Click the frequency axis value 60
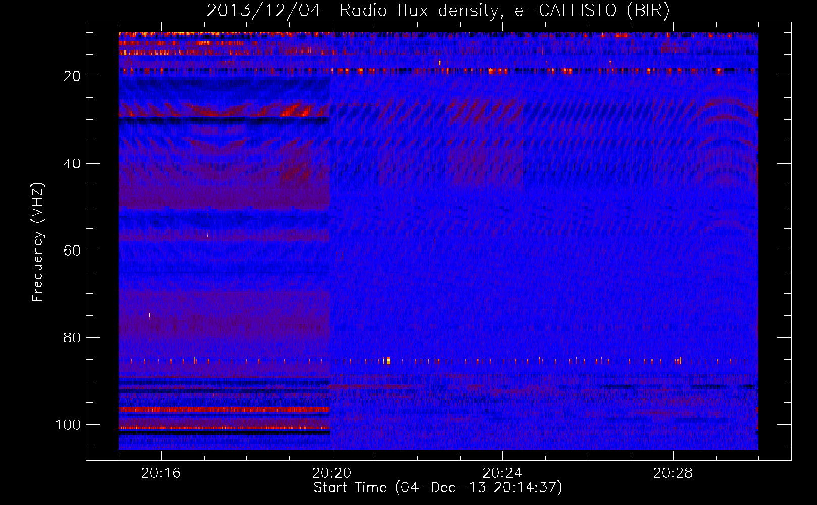The height and width of the screenshot is (505, 817). [73, 251]
